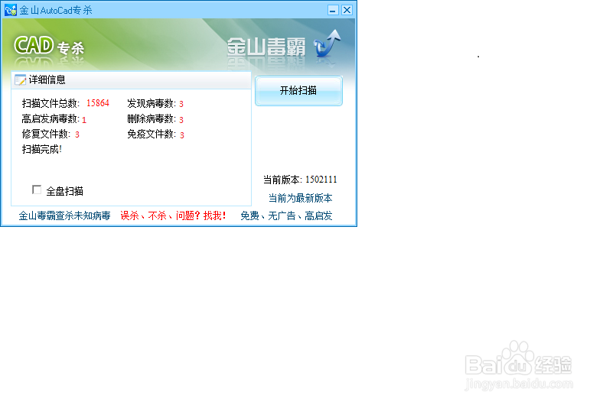Click the 金山毒霸 brand text
Screen dimensions: 606x405
click(266, 47)
